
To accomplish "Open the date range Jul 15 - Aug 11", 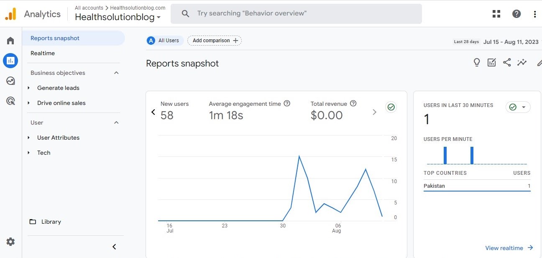I will pyautogui.click(x=511, y=42).
